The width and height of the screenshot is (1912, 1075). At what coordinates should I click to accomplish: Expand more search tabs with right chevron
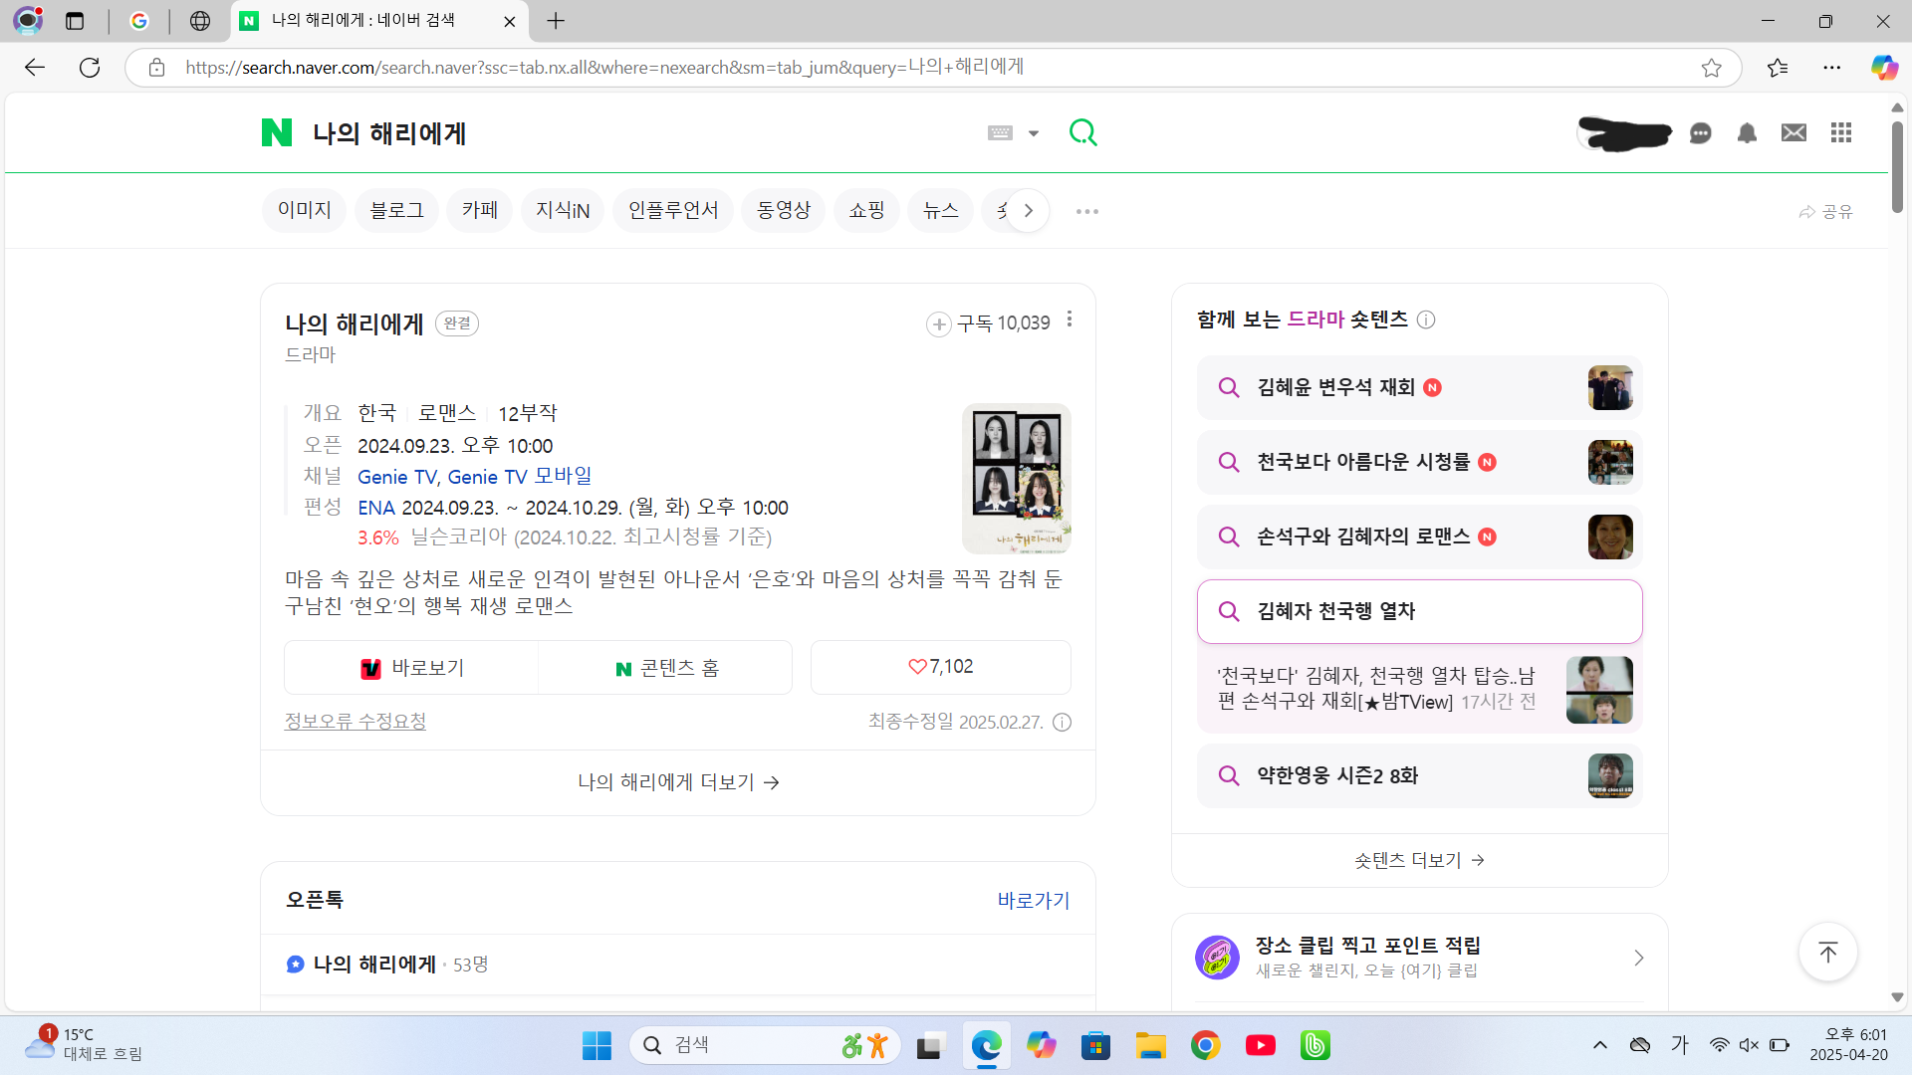point(1029,211)
